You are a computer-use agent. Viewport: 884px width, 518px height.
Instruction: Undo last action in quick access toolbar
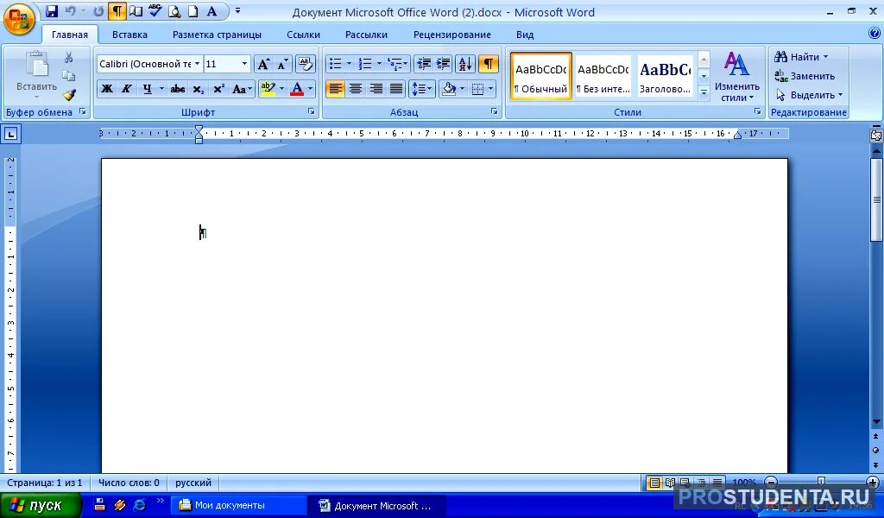pyautogui.click(x=71, y=11)
